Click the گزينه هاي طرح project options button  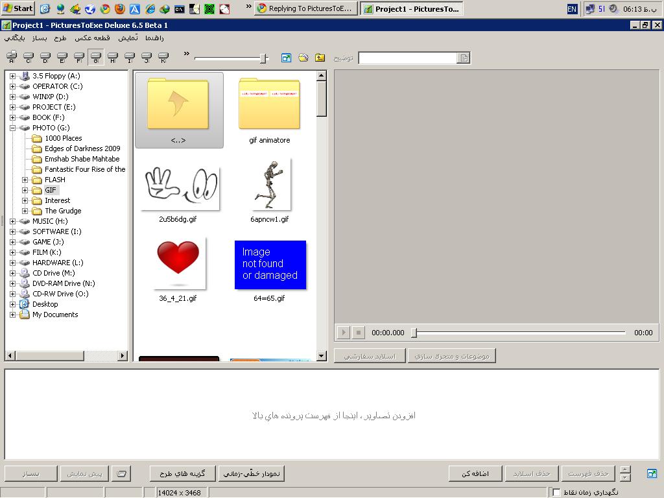[182, 474]
